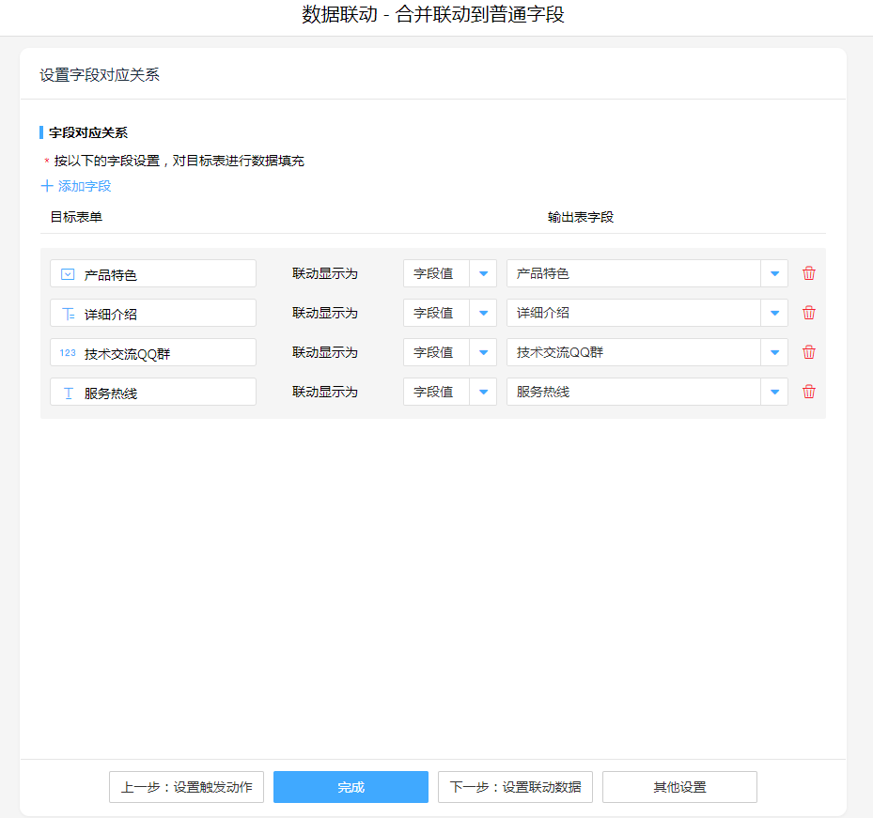Delete the 产品特色 field mapping row
The image size is (873, 818).
808,273
